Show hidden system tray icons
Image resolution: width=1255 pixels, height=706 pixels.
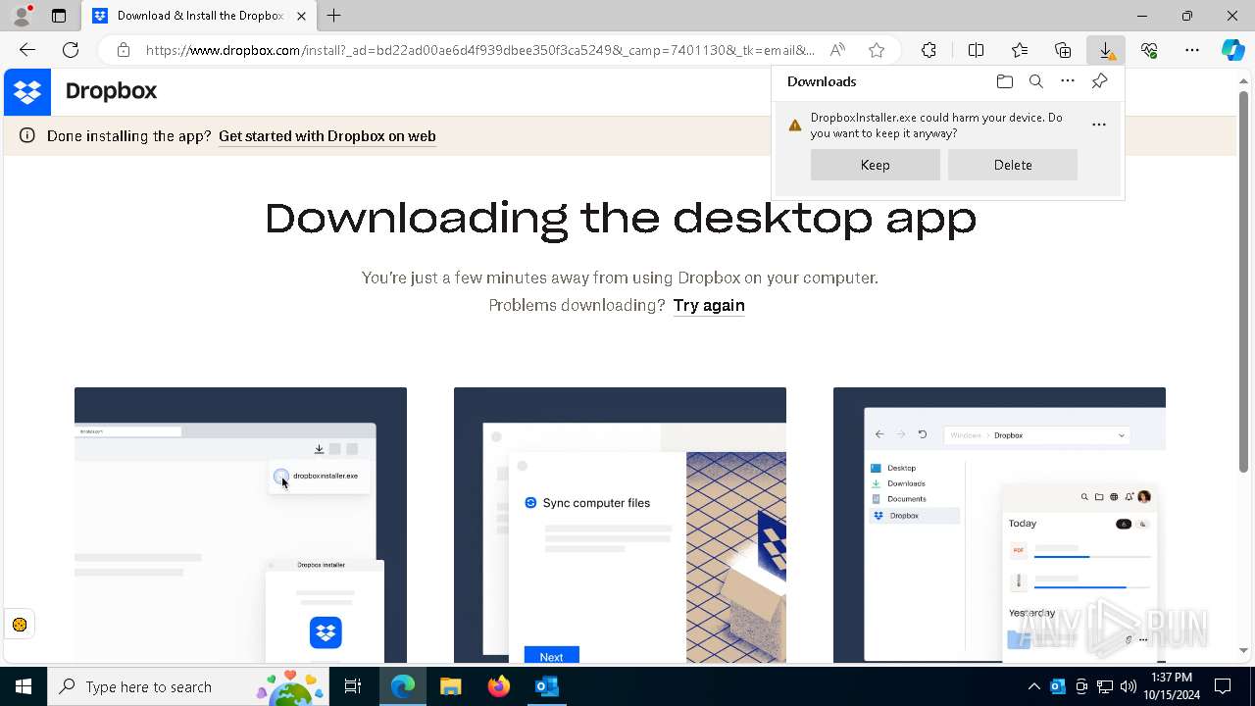coord(1033,686)
